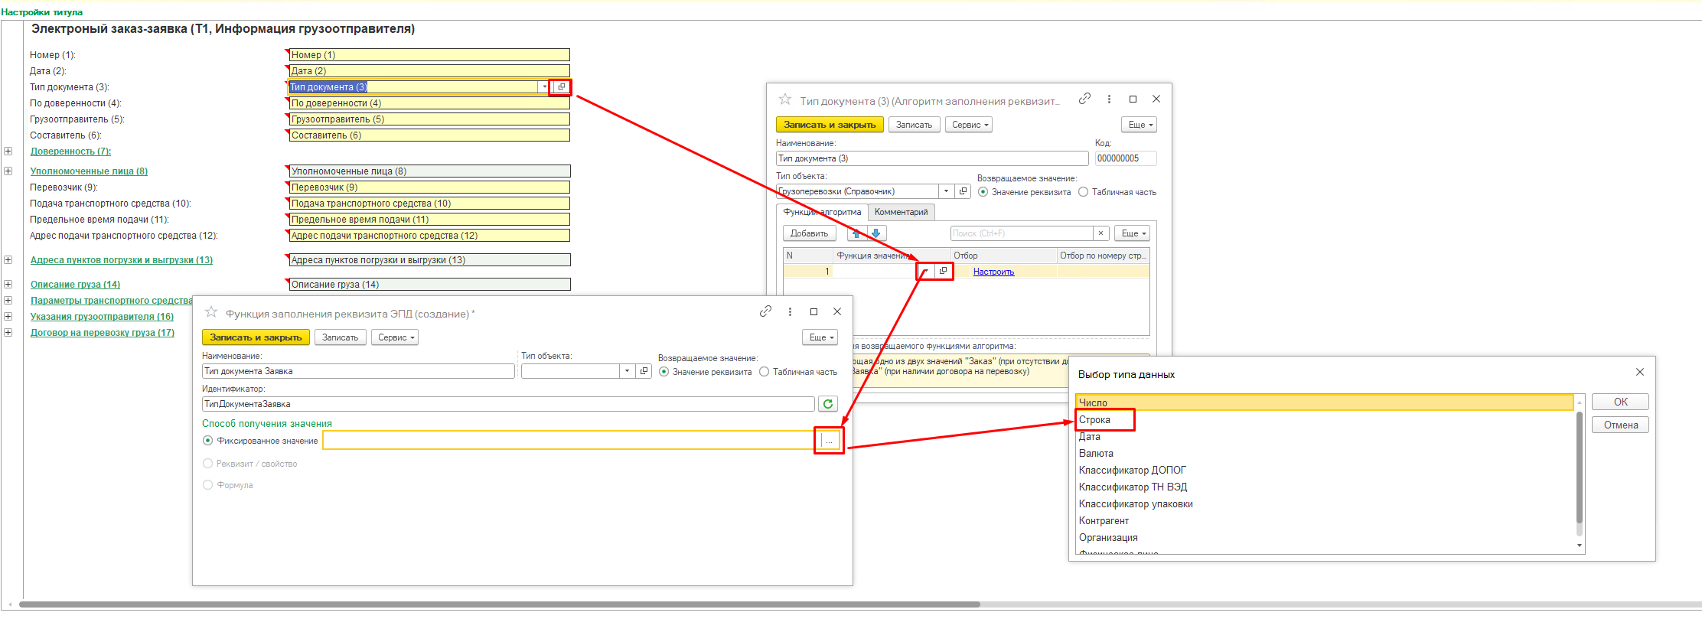Screen dimensions: 1702x619
Task: Click the Настроить link in Отбор column
Action: pyautogui.click(x=993, y=272)
